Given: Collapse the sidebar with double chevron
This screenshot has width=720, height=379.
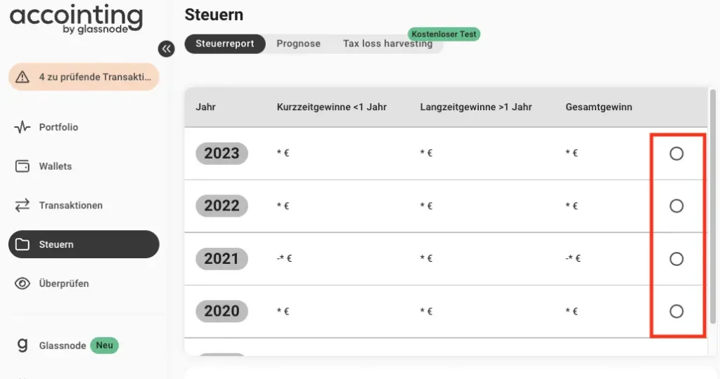Looking at the screenshot, I should (166, 48).
